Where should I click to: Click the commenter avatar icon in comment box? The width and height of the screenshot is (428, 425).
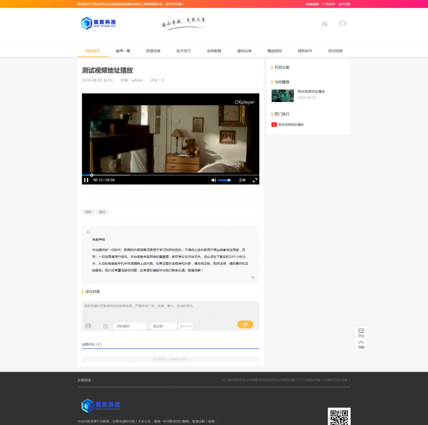88,326
